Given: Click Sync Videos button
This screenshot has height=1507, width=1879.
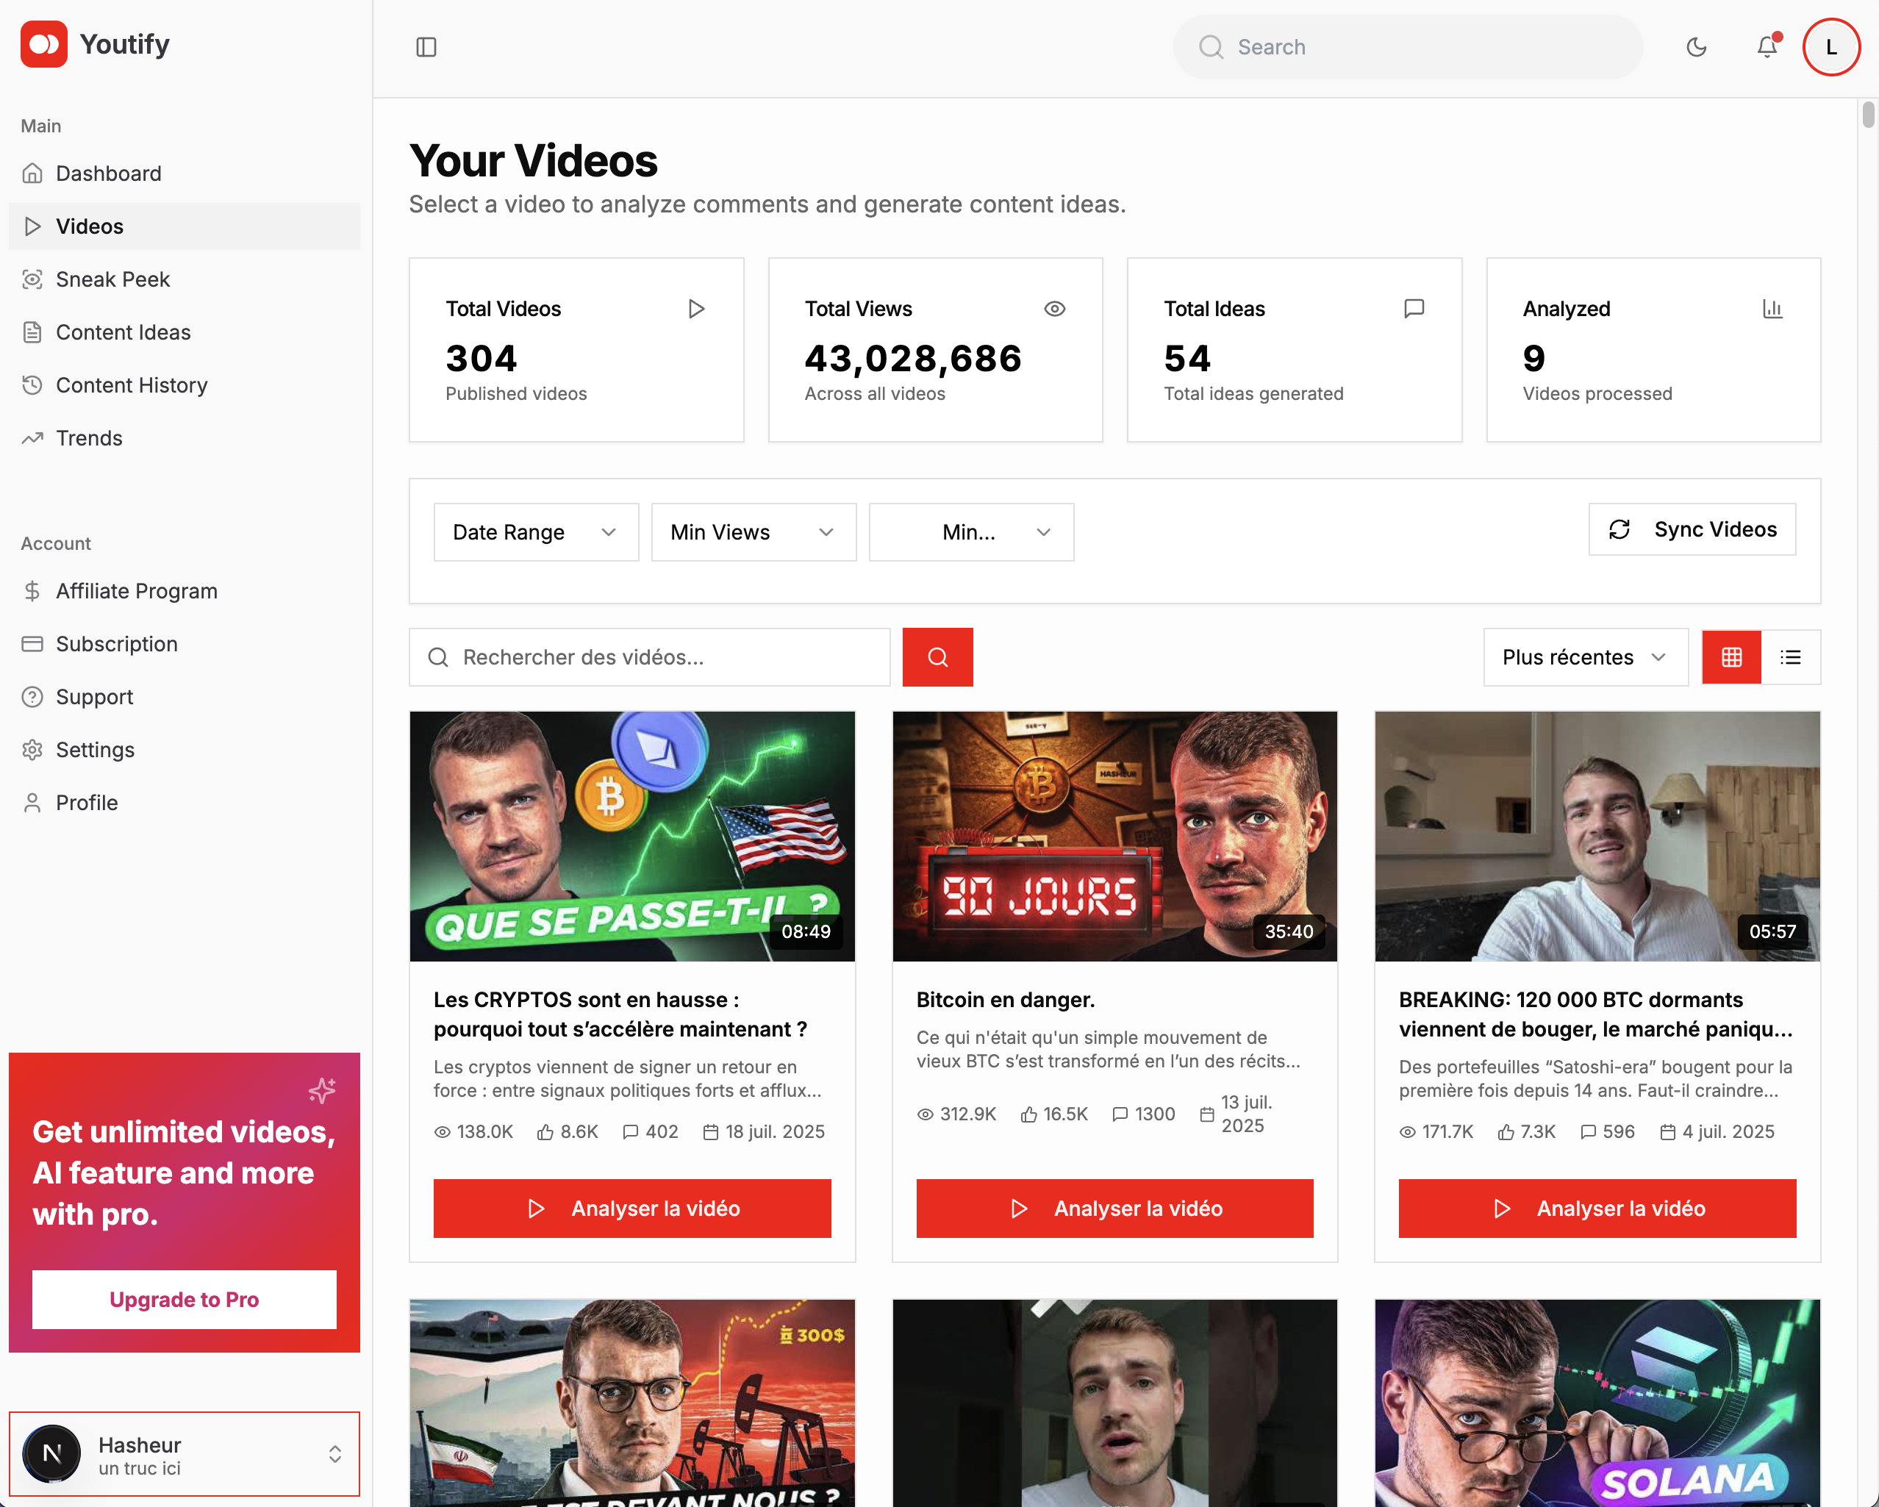Looking at the screenshot, I should (x=1691, y=529).
